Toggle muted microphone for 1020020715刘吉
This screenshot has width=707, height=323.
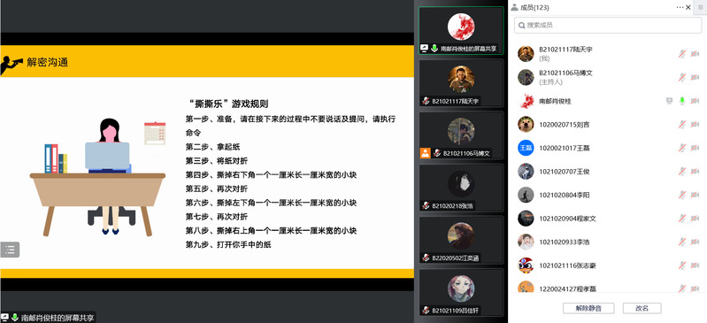click(682, 125)
